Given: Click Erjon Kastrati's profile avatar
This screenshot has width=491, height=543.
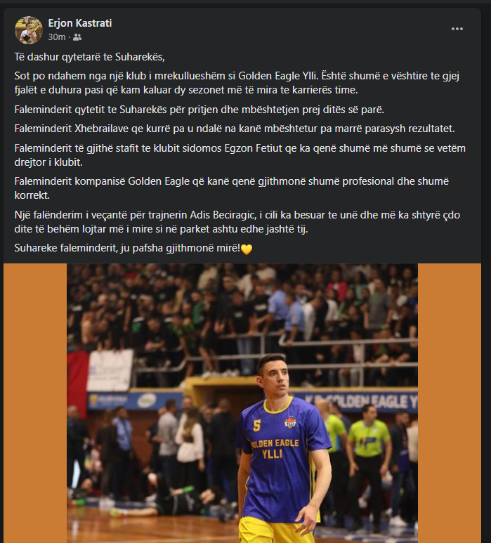Looking at the screenshot, I should click(x=29, y=30).
